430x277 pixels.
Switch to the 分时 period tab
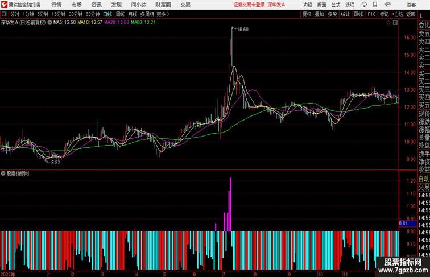coord(15,14)
